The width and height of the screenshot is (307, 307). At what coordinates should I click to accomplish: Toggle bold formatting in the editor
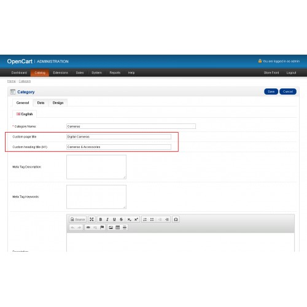[x=101, y=219]
